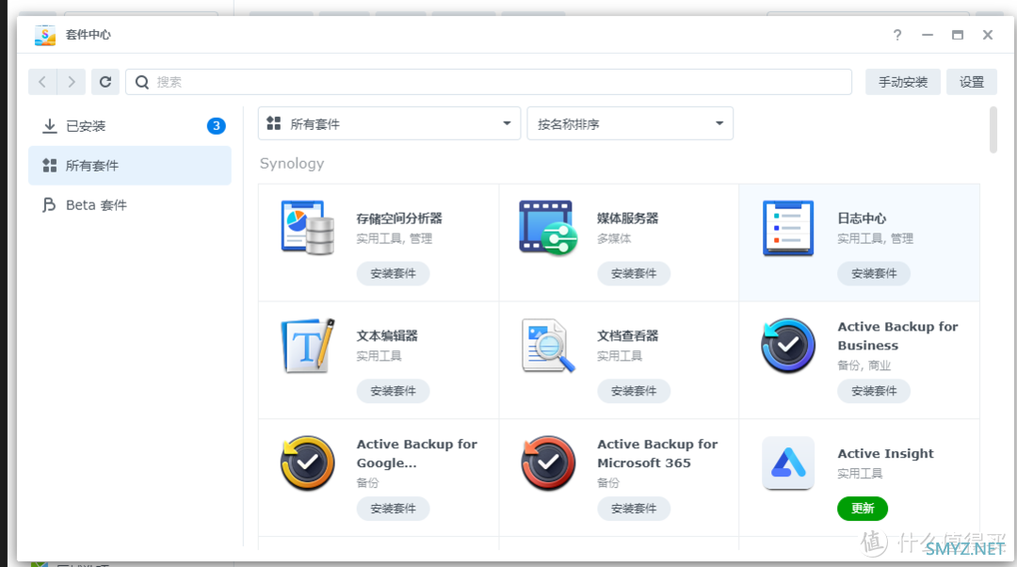Install the 文本编辑器 package
Image resolution: width=1017 pixels, height=567 pixels.
point(393,391)
